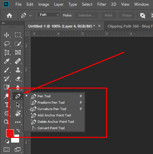This screenshot has height=154, width=153.
Task: Reset default foreground and background colors
Action: 7,142
